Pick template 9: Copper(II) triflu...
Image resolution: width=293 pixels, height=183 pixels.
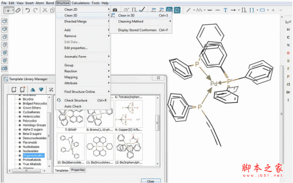click(129, 116)
